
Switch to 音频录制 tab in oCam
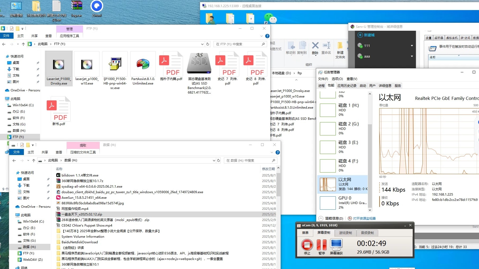pos(367,233)
